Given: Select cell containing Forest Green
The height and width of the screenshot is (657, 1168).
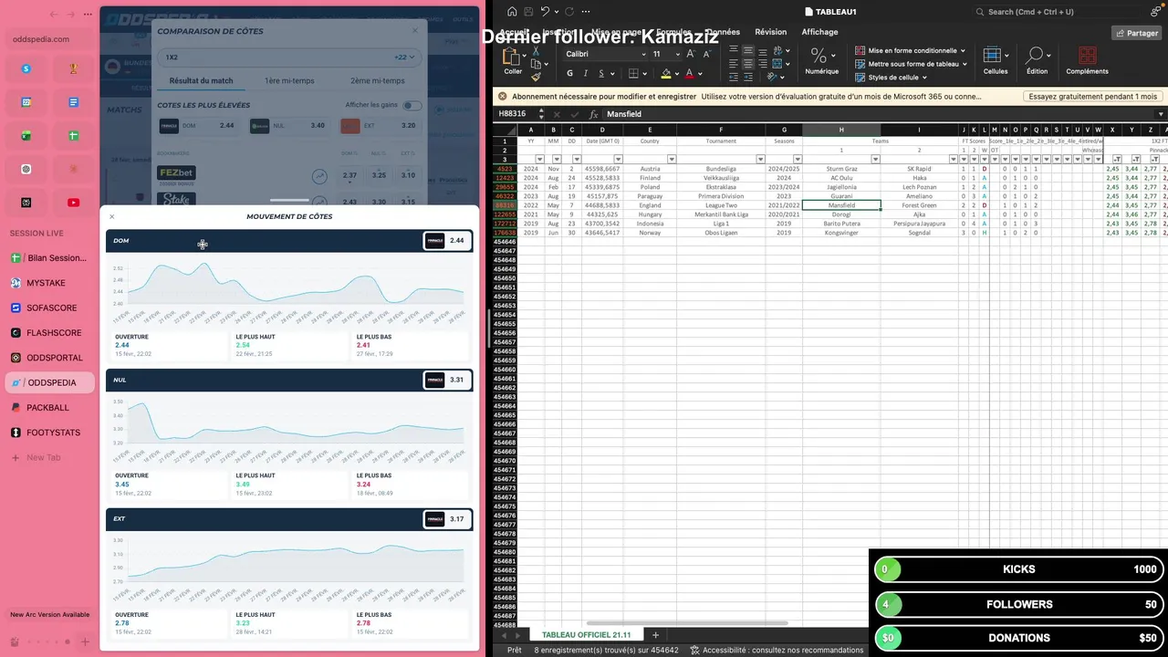Looking at the screenshot, I should tap(919, 205).
